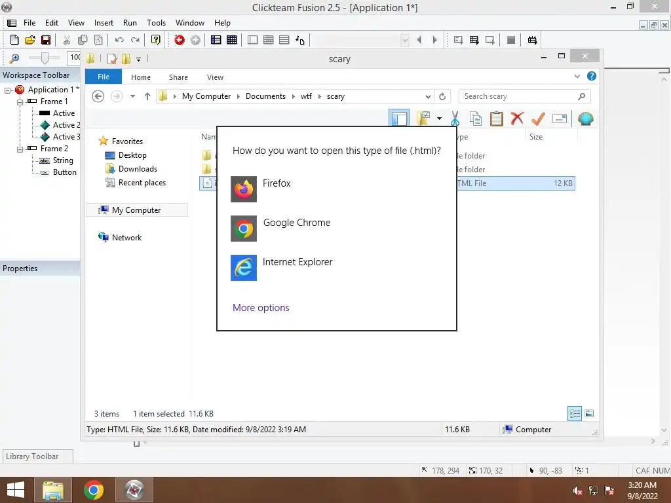Adjust the Fusion zoom slider
The width and height of the screenshot is (671, 503).
[44, 58]
